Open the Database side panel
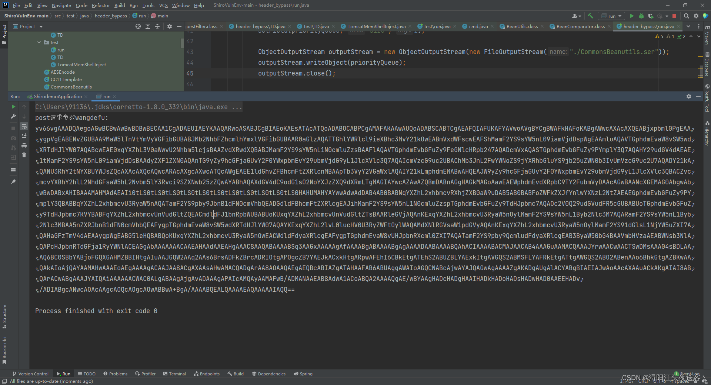 pyautogui.click(x=707, y=64)
